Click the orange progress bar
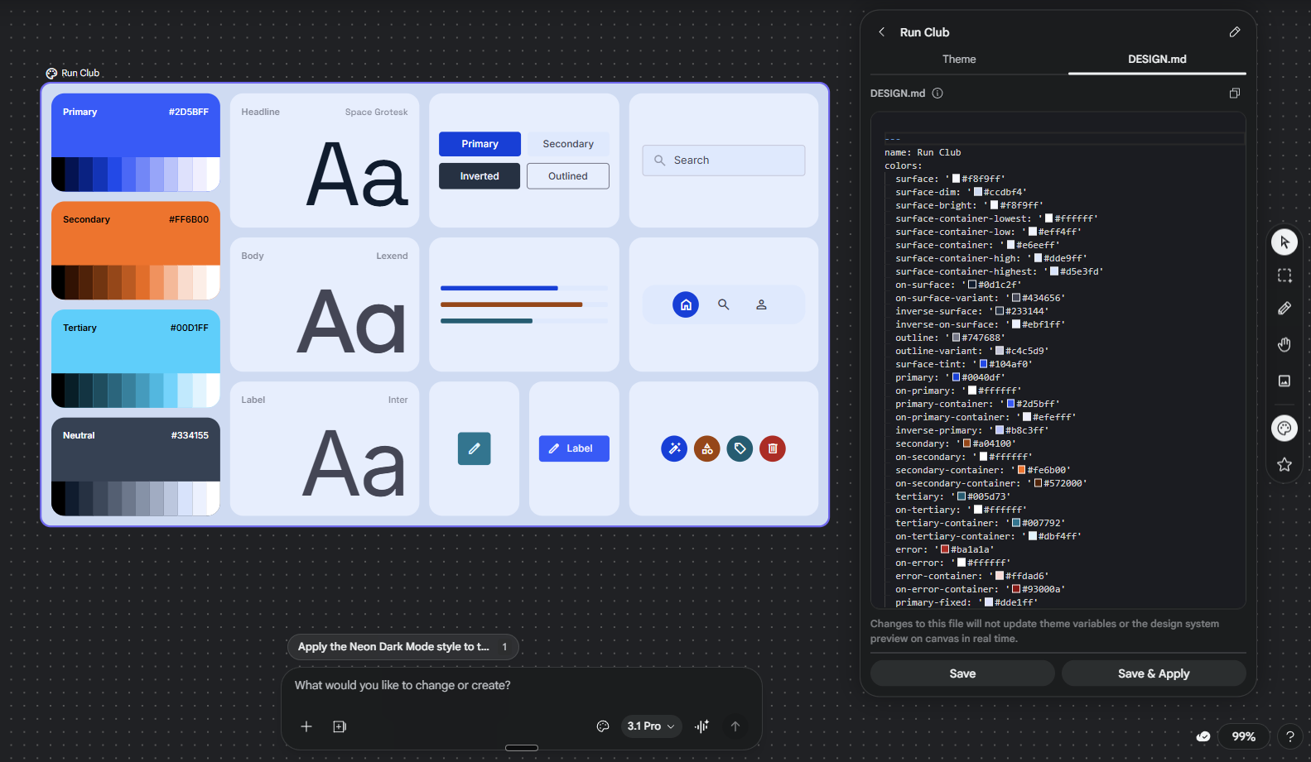The image size is (1311, 762). [x=512, y=304]
